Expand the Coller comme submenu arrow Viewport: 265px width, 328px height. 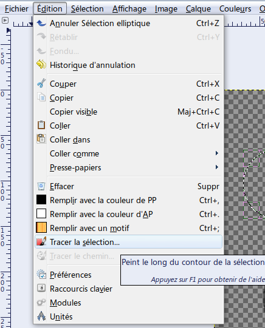217,153
